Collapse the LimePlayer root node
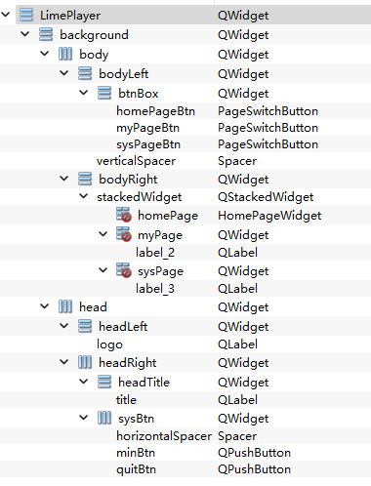 click(x=6, y=14)
